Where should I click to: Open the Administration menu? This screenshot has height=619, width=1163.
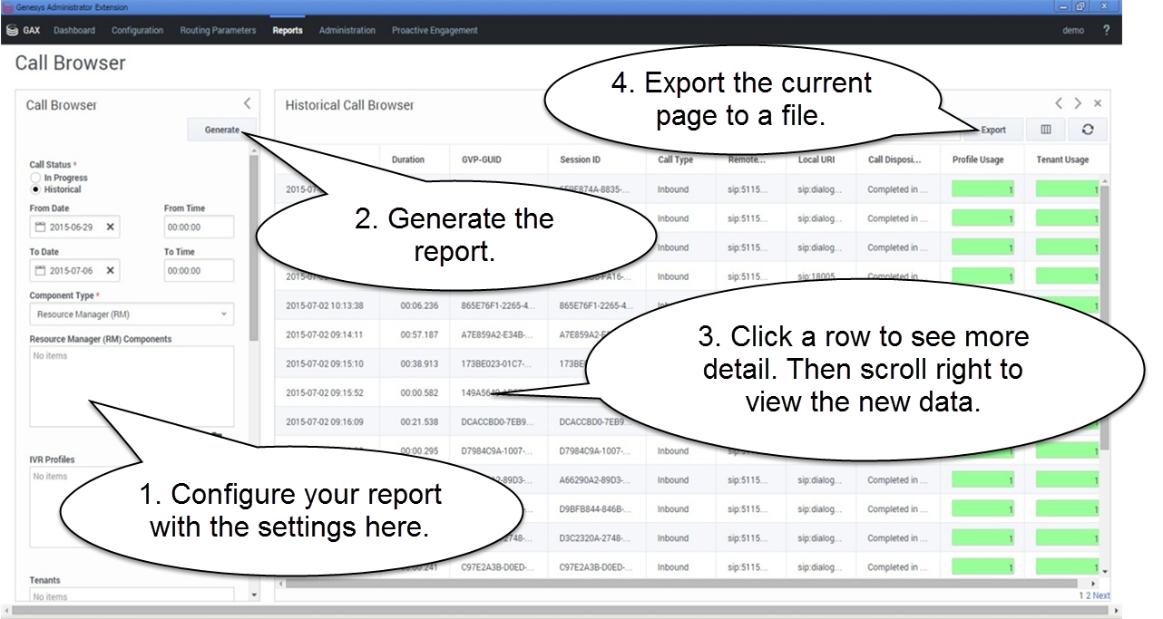pos(347,30)
